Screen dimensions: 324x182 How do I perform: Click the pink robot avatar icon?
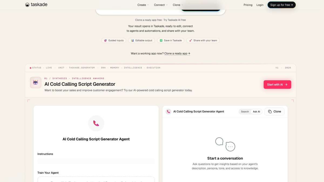pos(36,83)
